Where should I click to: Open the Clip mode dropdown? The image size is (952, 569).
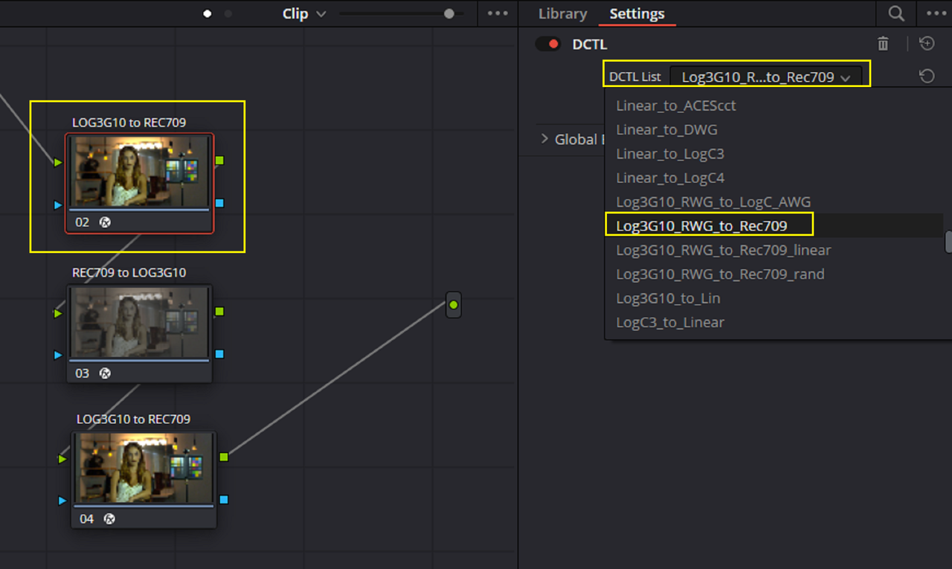(x=304, y=13)
